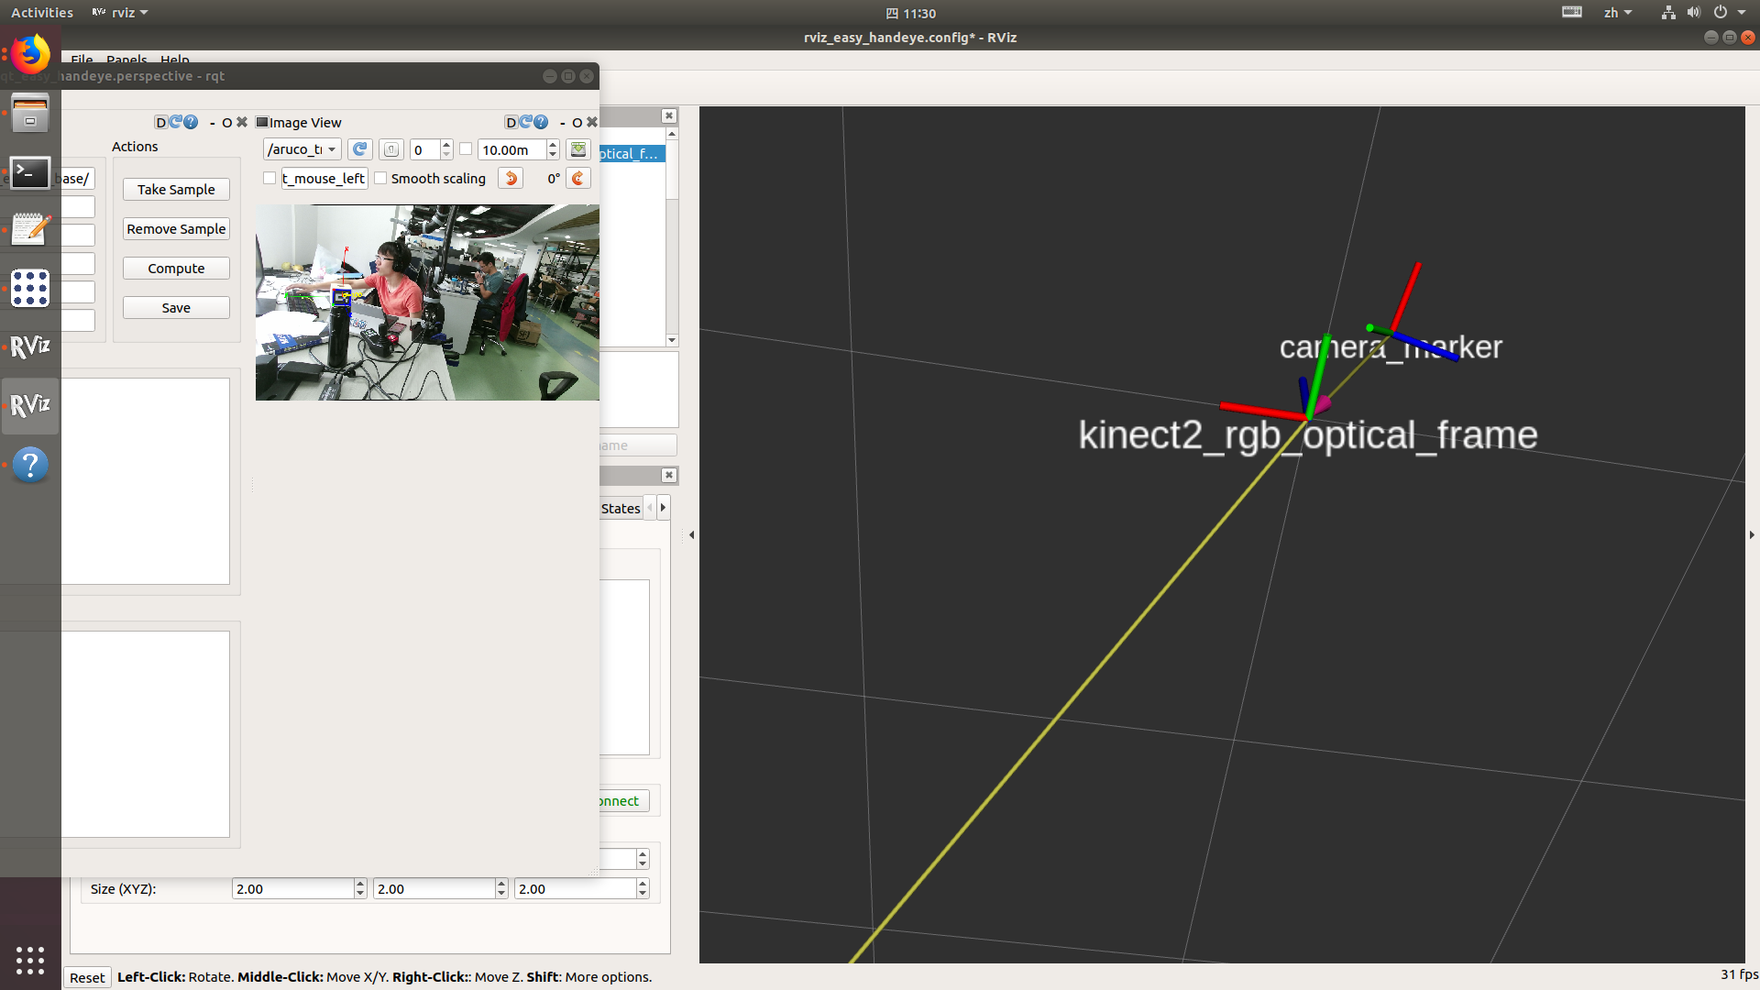Click the Compute button to calculate calibration

coord(176,268)
